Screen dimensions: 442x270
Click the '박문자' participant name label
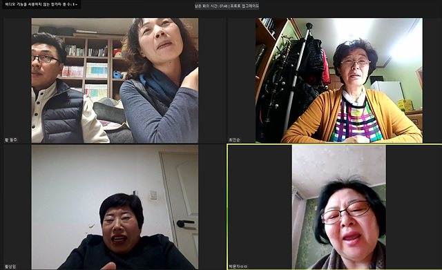coord(238,267)
